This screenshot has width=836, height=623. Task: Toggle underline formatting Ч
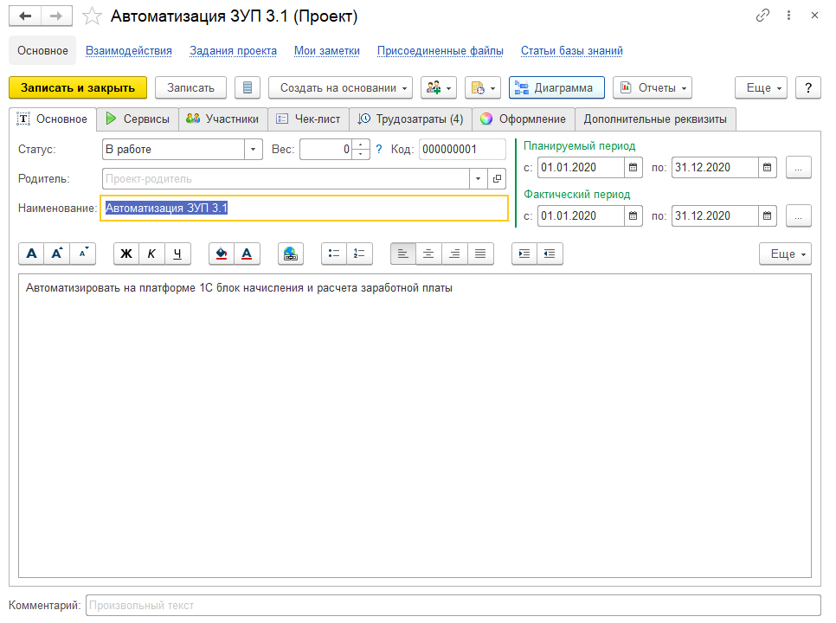coord(177,254)
